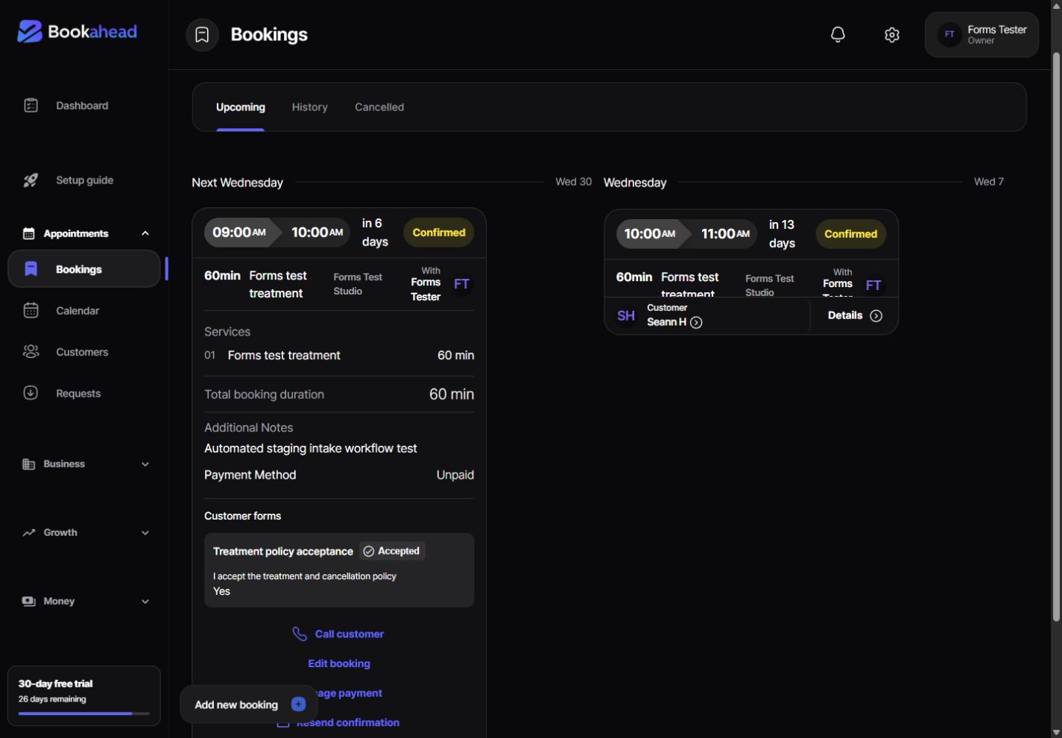Click 'Next Wednesday' date heading
This screenshot has width=1062, height=738.
click(237, 183)
